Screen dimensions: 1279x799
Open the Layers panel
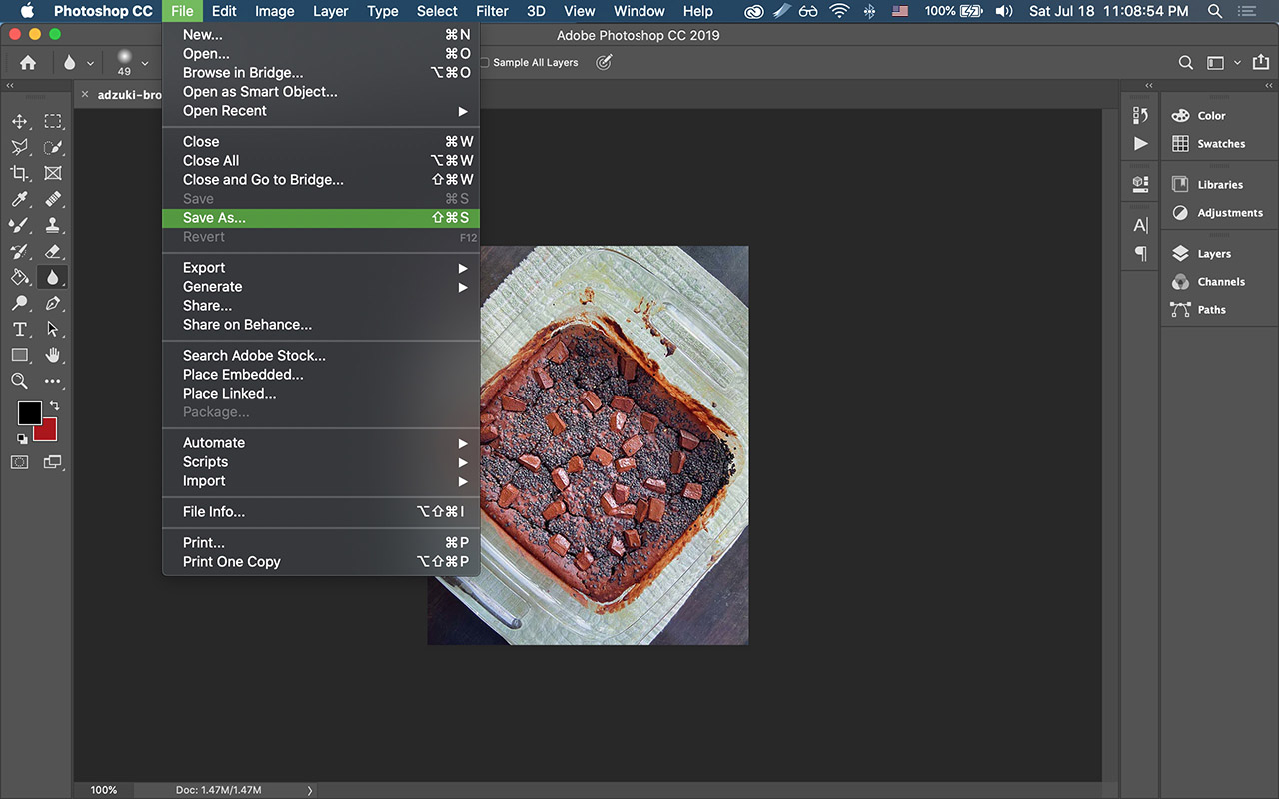[1213, 254]
